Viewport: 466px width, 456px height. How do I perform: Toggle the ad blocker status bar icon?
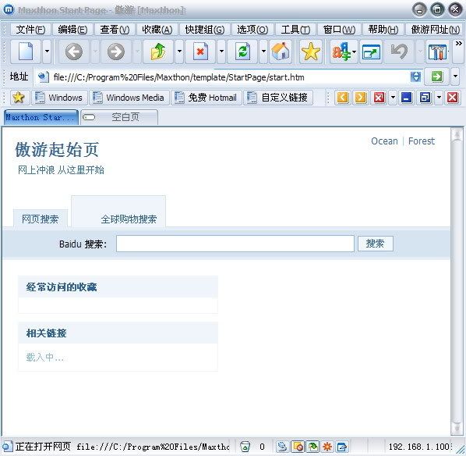click(x=298, y=447)
